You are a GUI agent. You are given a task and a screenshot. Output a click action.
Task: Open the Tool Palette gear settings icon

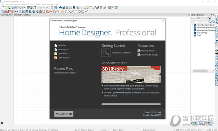[x=2, y=123]
